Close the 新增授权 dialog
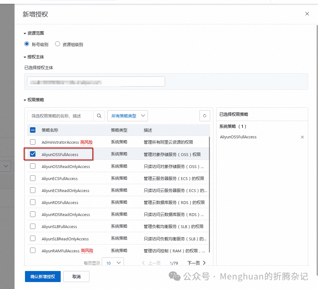The height and width of the screenshot is (289, 318). coord(307,14)
